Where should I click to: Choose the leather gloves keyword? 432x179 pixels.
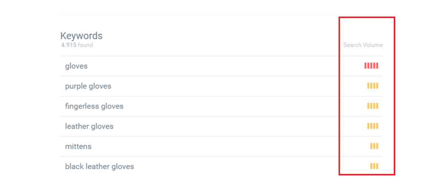[x=89, y=126]
